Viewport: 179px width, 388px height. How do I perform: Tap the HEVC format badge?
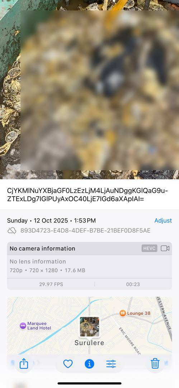click(149, 249)
